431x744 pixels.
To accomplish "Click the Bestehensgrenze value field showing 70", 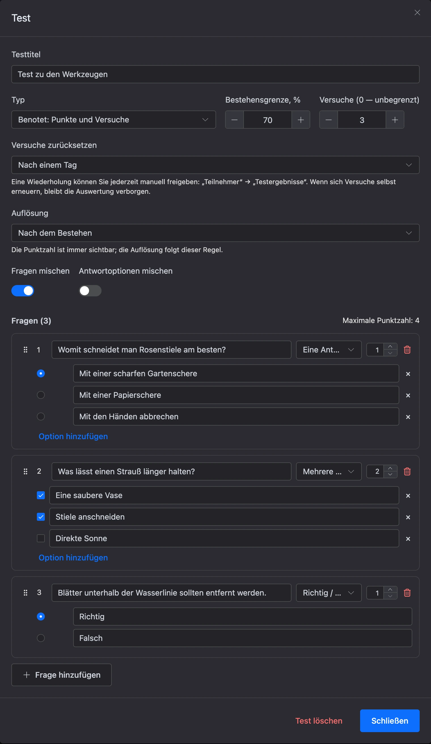I will point(268,120).
